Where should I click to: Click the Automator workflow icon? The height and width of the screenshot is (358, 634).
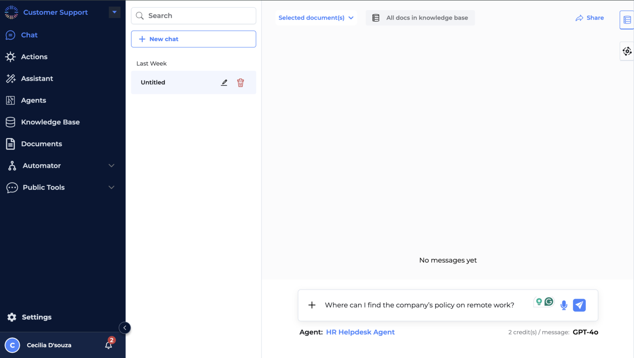click(12, 166)
